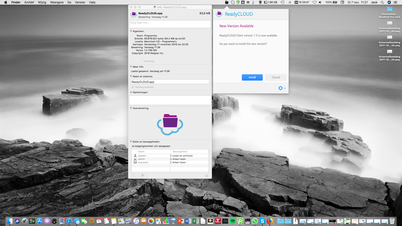Collapse the Meer info section

(131, 67)
